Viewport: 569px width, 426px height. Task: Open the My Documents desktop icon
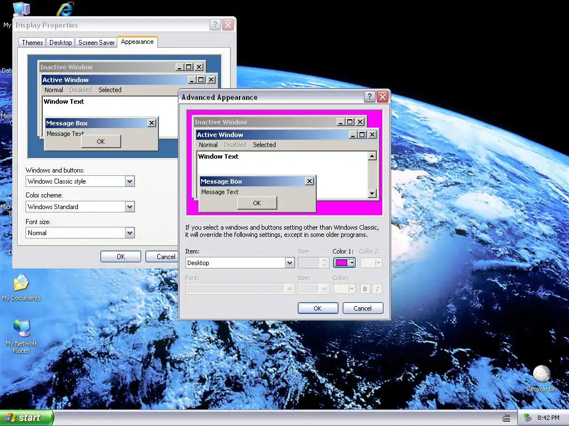[x=21, y=288]
